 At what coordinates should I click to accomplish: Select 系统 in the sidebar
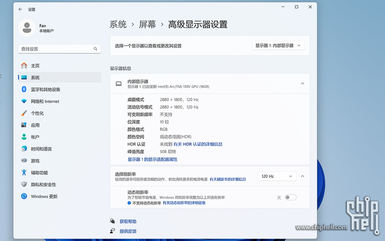click(60, 77)
